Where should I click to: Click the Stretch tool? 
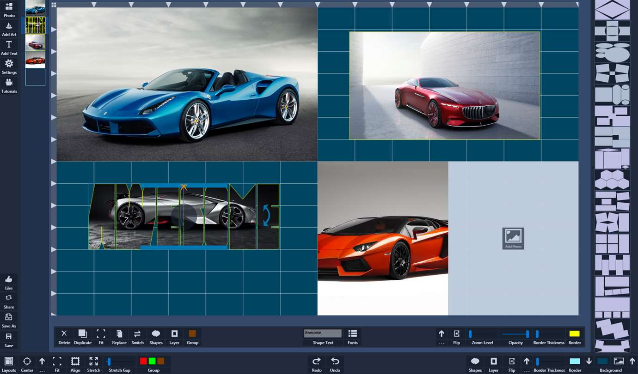(93, 364)
